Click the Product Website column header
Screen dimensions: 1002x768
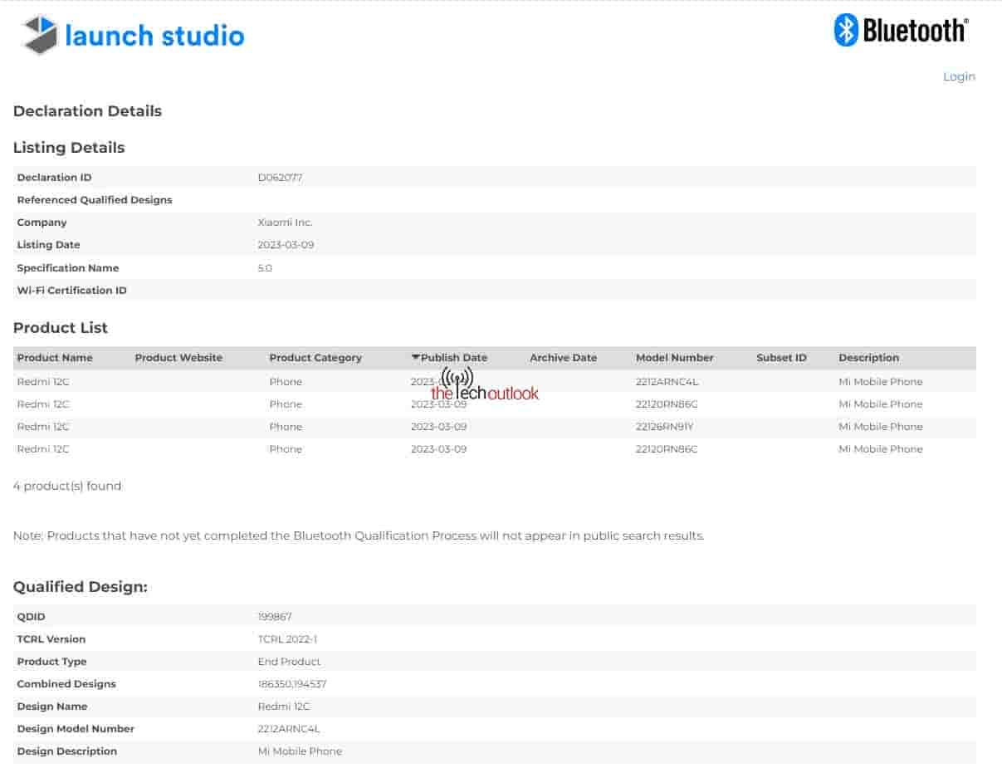pos(178,358)
